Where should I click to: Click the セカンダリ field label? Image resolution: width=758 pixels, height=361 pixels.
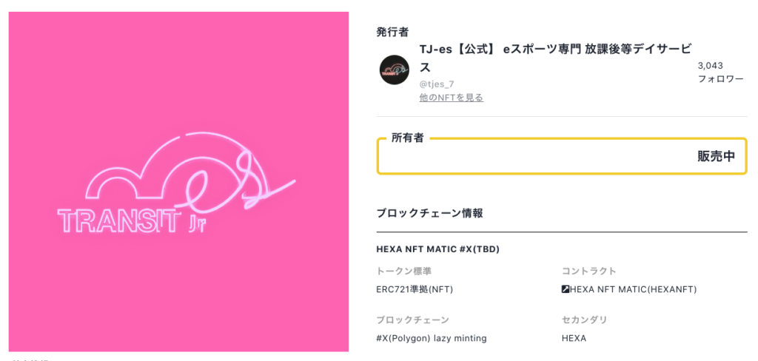pyautogui.click(x=585, y=320)
